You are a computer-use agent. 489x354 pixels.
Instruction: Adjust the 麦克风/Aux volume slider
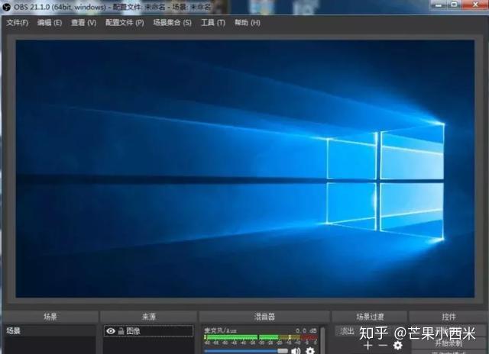coord(246,351)
